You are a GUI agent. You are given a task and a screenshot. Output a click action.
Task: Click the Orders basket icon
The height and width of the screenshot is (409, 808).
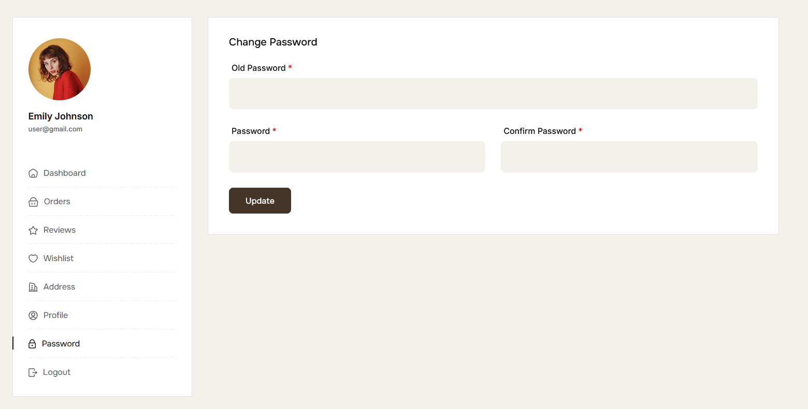[x=33, y=202]
